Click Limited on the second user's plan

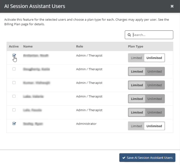[137, 72]
